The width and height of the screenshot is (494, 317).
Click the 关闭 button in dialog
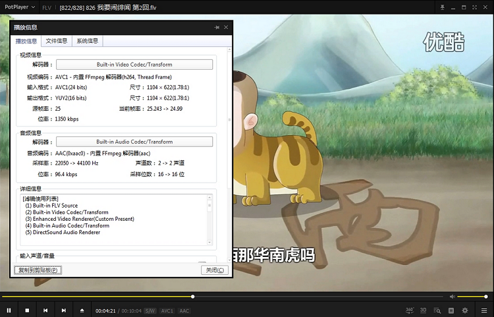pyautogui.click(x=214, y=270)
